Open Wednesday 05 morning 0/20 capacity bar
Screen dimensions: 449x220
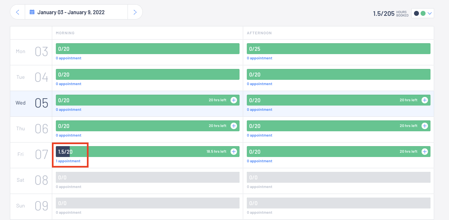click(148, 100)
